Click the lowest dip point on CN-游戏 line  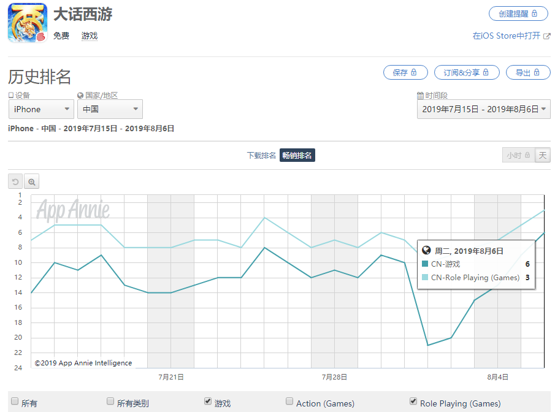(x=428, y=345)
